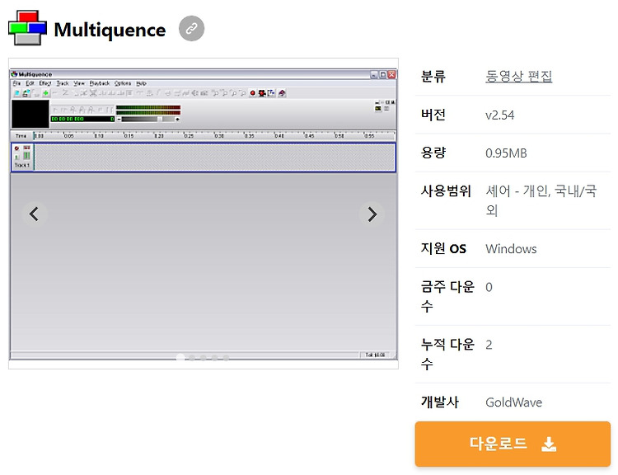Click the Track 1 label in the timeline
This screenshot has width=618, height=475.
tap(22, 165)
